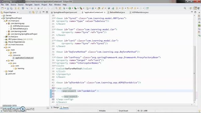The height and width of the screenshot is (113, 201).
Task: Toggle the fold marker at line 19
Action: point(55,18)
